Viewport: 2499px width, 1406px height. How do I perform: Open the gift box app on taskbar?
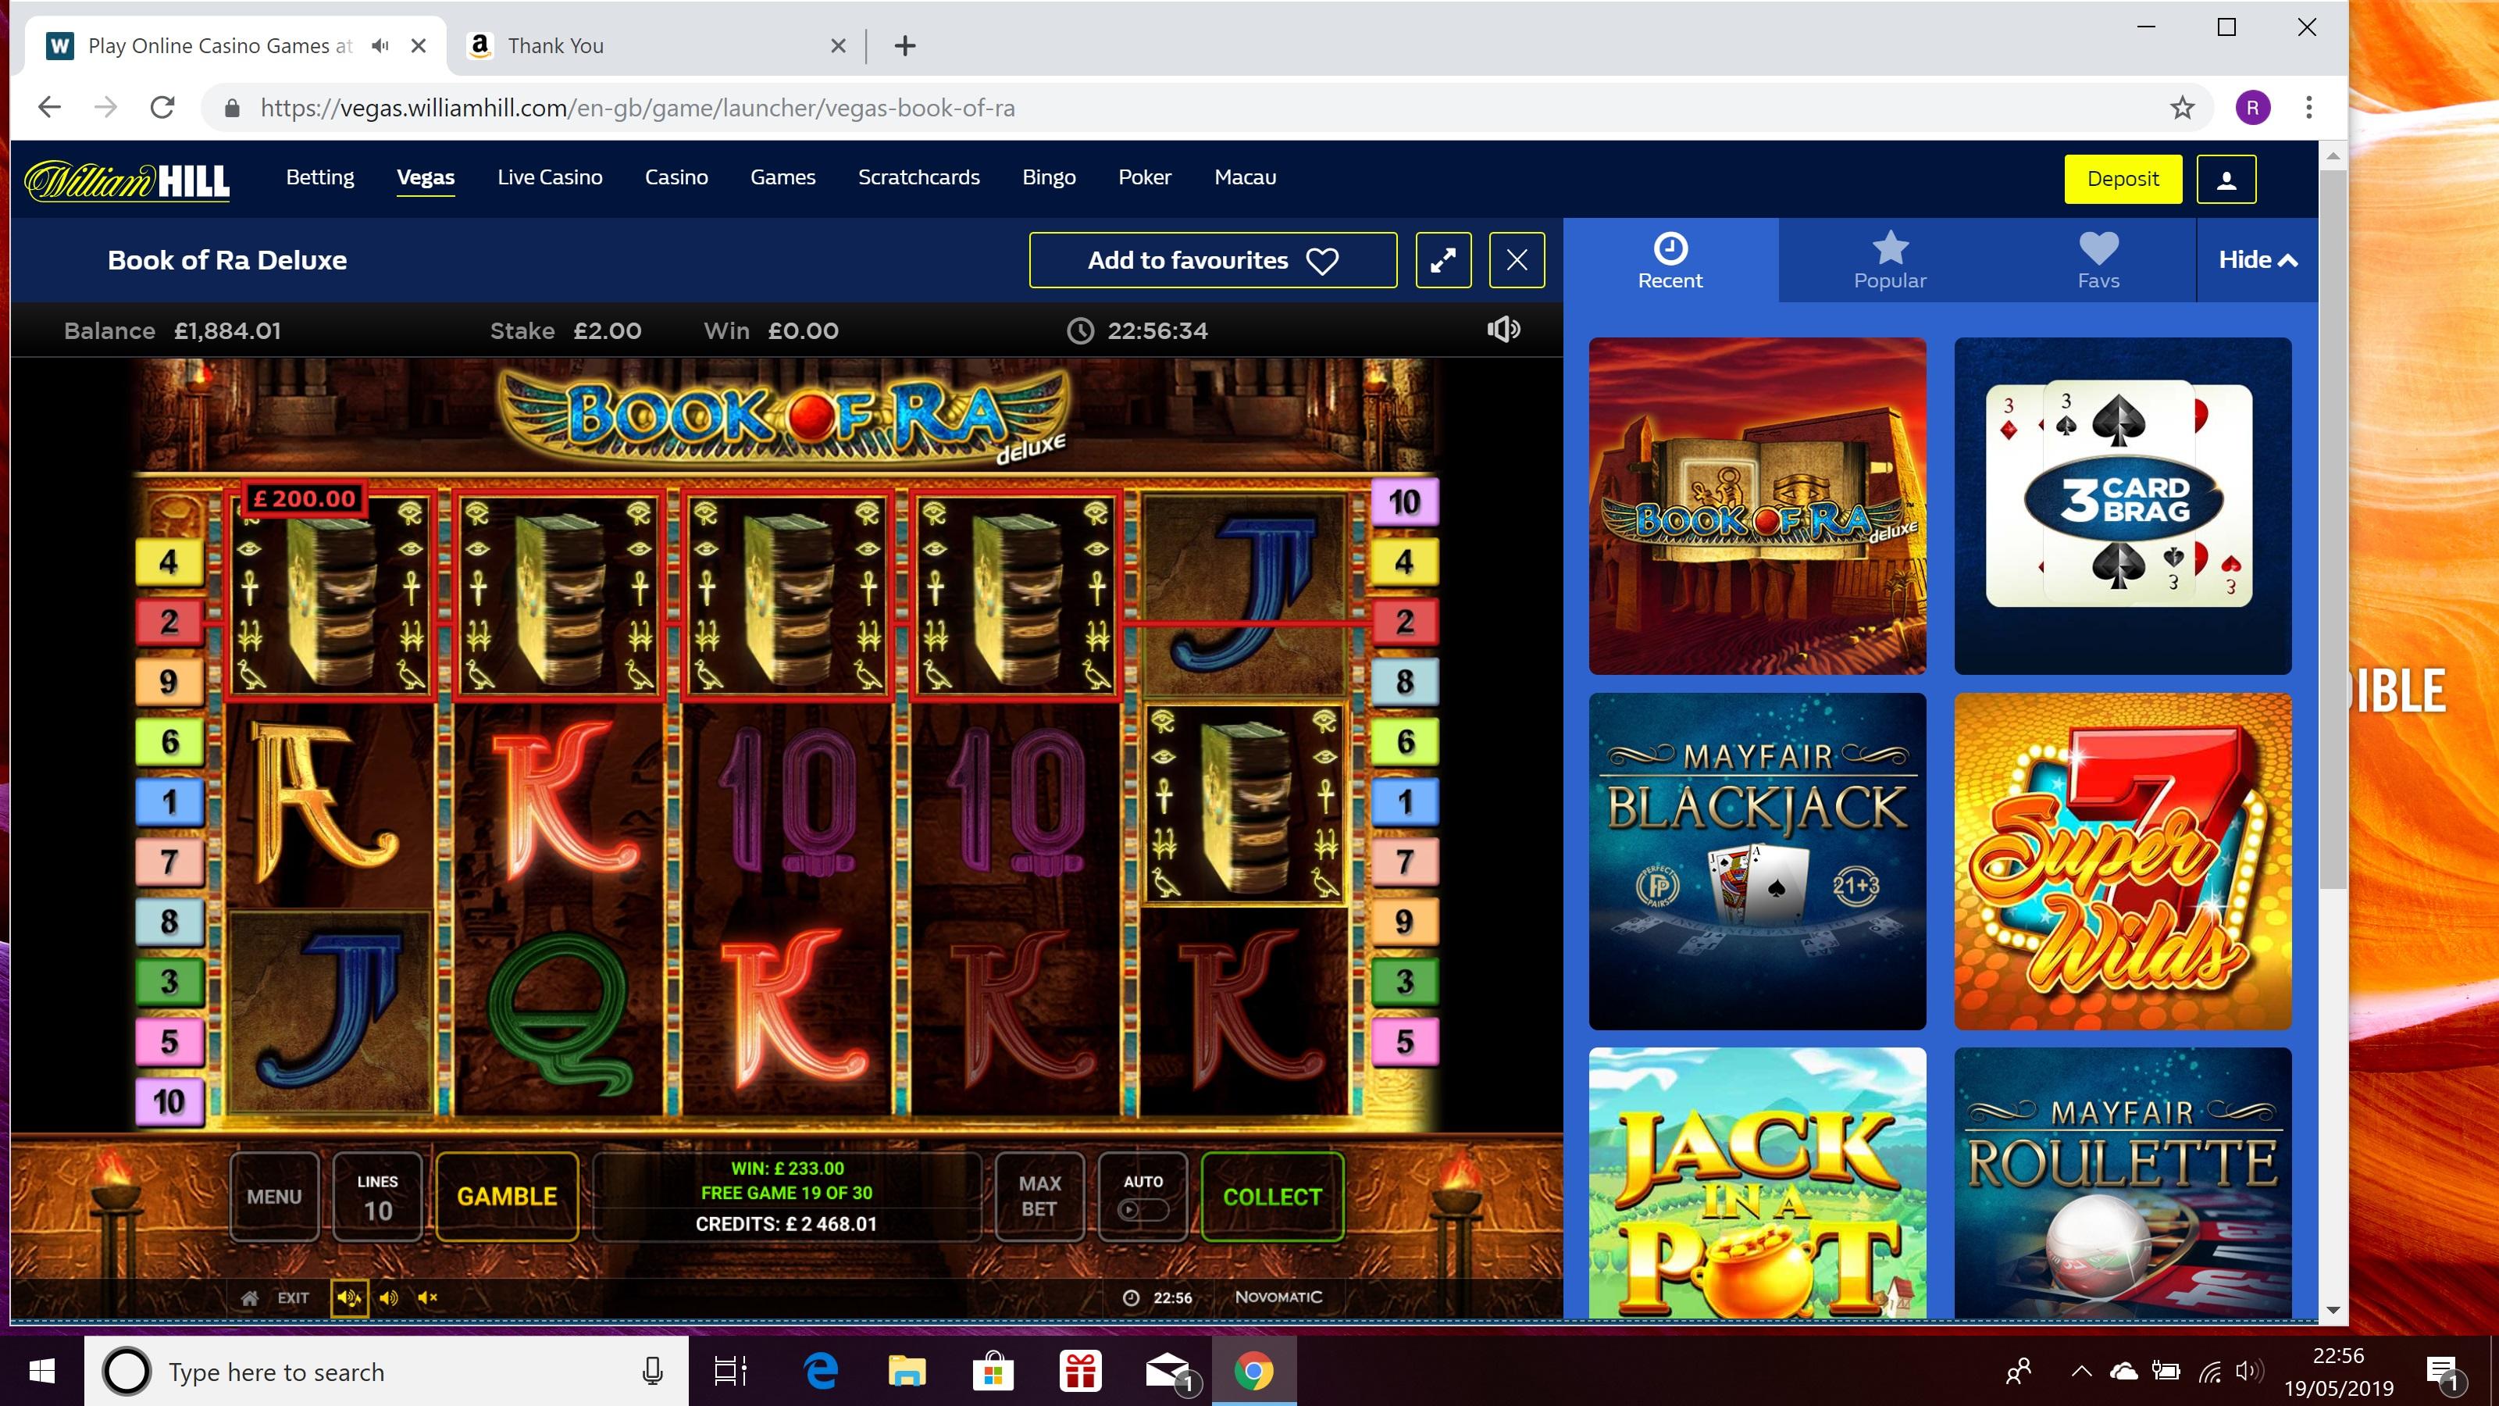tap(1081, 1371)
